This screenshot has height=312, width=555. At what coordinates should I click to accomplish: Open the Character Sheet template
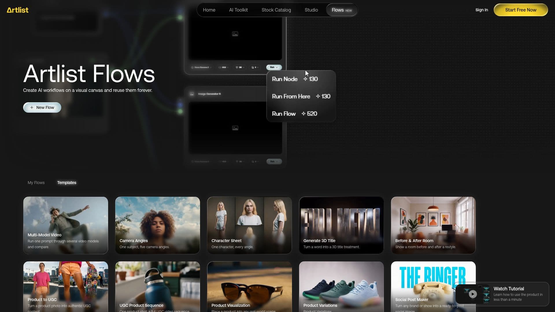[x=249, y=225]
